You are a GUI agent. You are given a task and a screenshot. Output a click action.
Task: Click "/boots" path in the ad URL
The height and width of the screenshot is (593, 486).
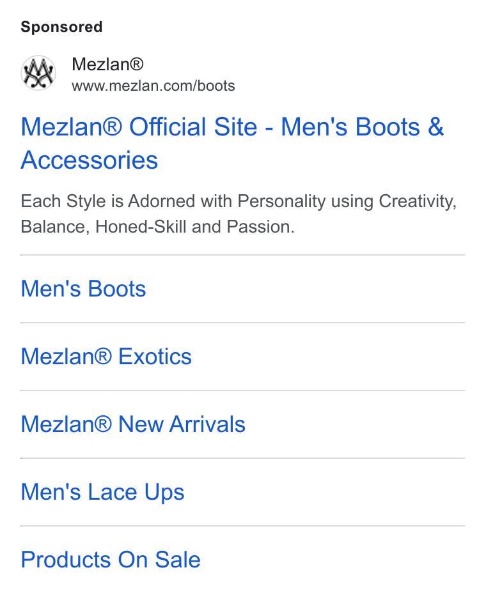215,86
